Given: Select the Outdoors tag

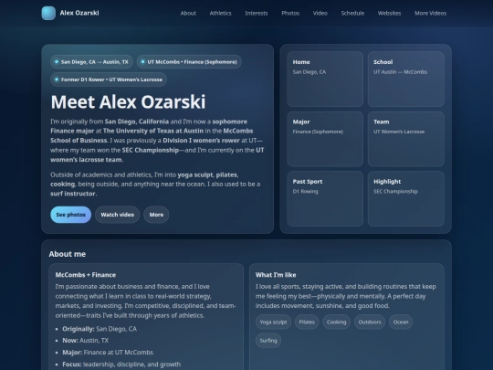Looking at the screenshot, I should (x=370, y=322).
